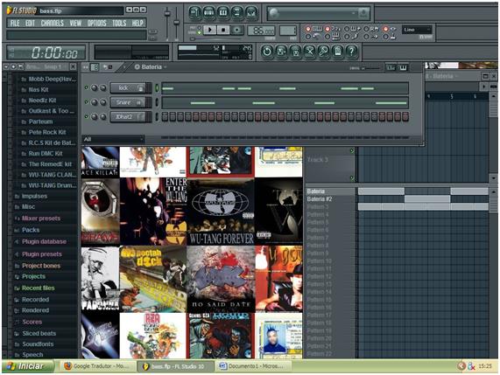
Task: Click the save project shortcut icon
Action: [281, 51]
